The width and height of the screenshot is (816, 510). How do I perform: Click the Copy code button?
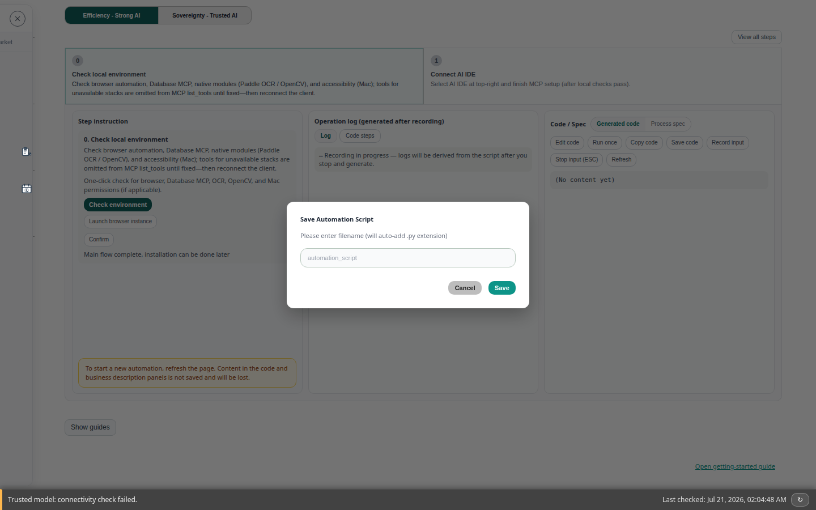(x=644, y=143)
